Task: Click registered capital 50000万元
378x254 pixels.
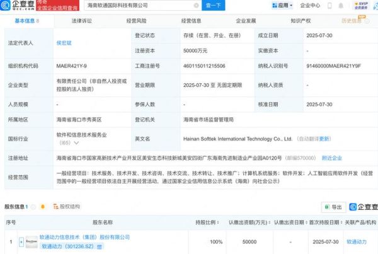Action: point(195,51)
